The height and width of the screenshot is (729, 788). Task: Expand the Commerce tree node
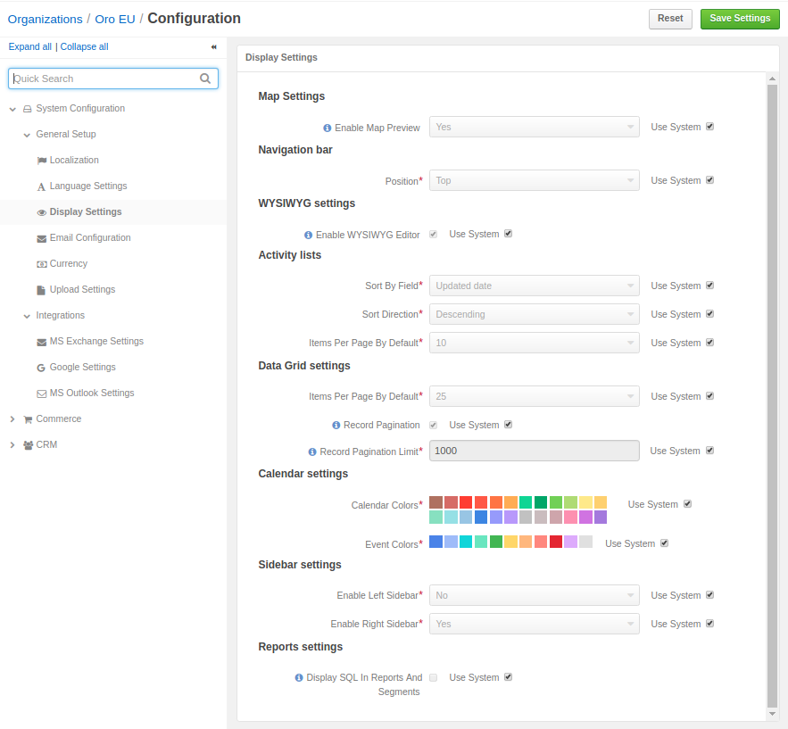(x=12, y=419)
